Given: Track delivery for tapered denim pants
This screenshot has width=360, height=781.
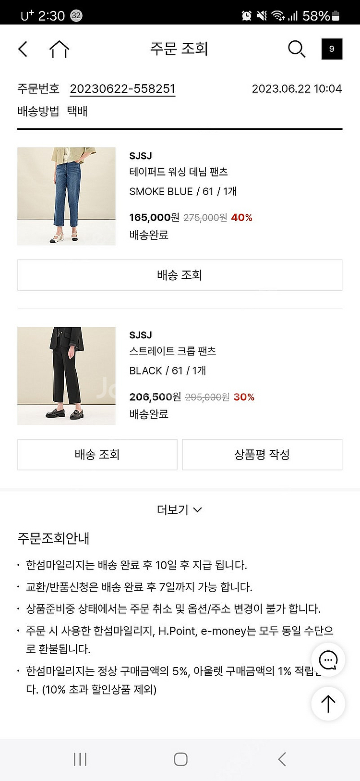Looking at the screenshot, I should pos(180,275).
